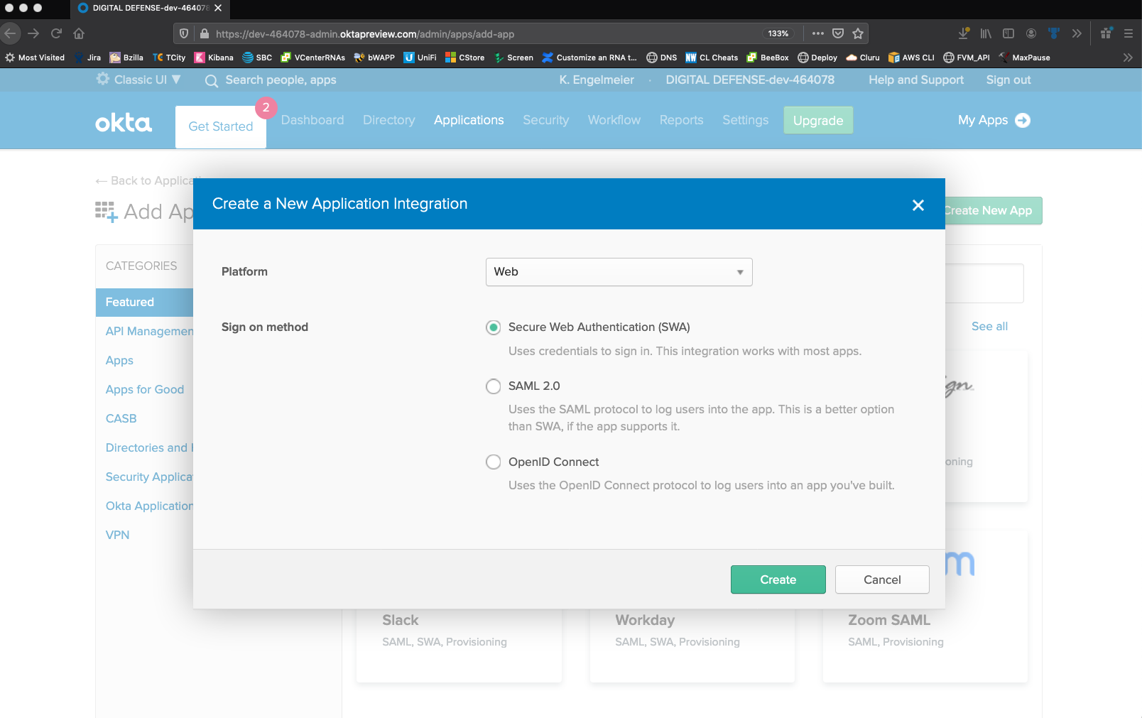Switch to the Get Started tab
Screen dimensions: 1142x718
[x=220, y=126]
